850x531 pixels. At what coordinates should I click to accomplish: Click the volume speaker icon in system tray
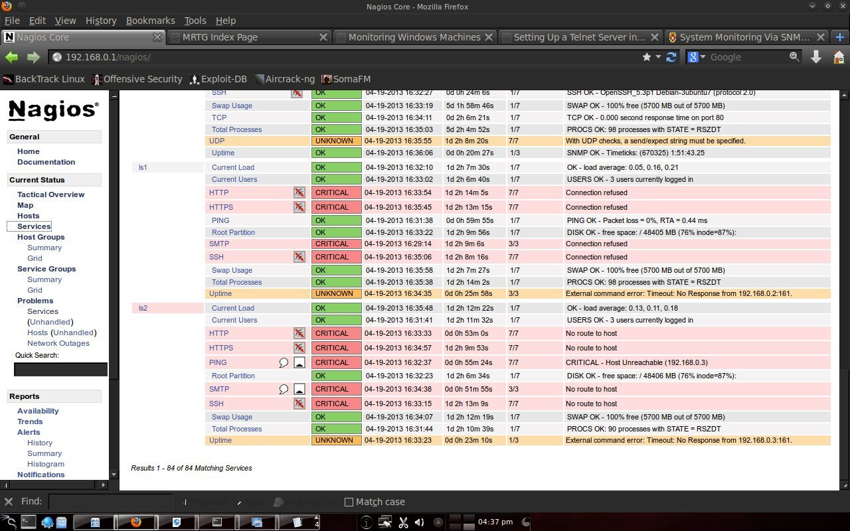coord(419,522)
